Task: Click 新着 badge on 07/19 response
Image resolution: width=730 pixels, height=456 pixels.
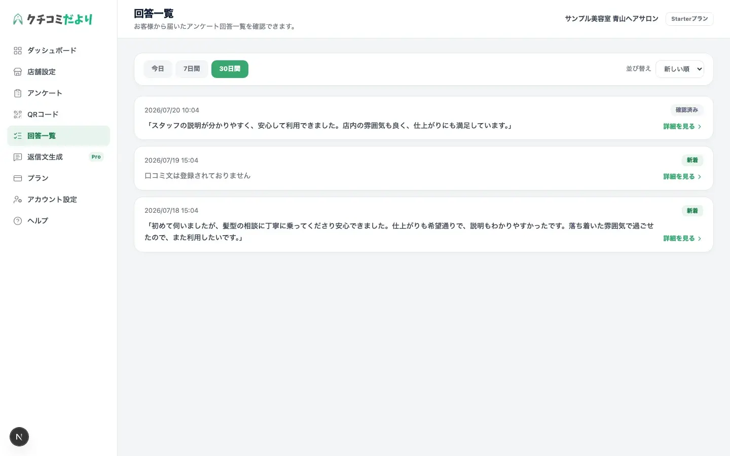Action: (x=692, y=160)
